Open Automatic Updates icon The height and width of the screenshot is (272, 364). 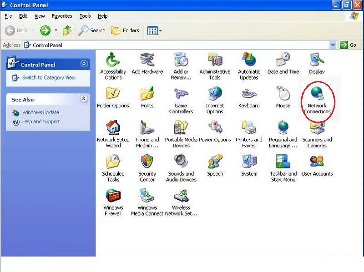click(249, 60)
